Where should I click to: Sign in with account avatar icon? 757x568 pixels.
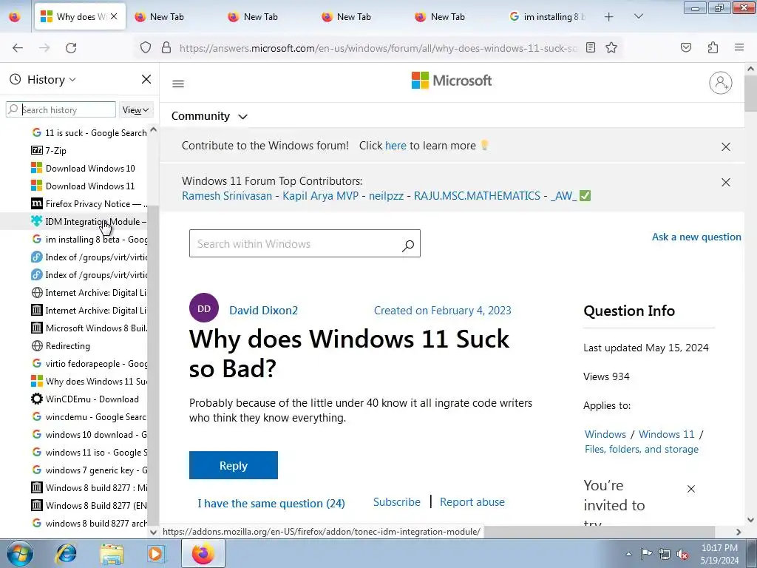tap(720, 83)
